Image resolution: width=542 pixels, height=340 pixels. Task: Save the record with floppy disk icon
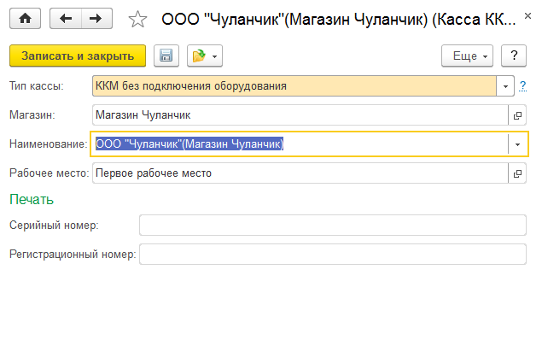(166, 56)
